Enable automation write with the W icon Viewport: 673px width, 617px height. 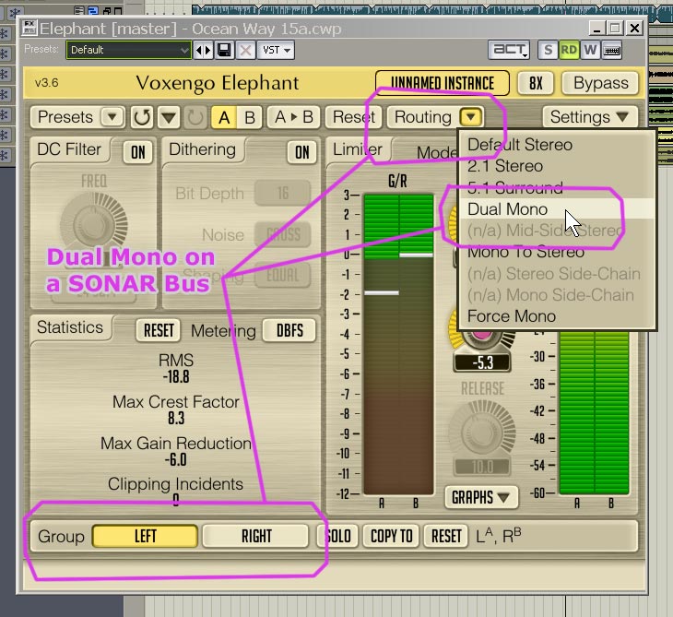590,50
